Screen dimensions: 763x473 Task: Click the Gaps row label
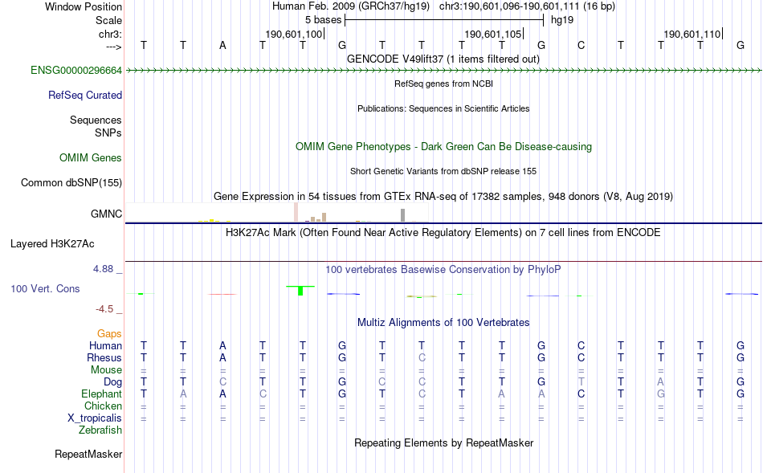click(109, 334)
